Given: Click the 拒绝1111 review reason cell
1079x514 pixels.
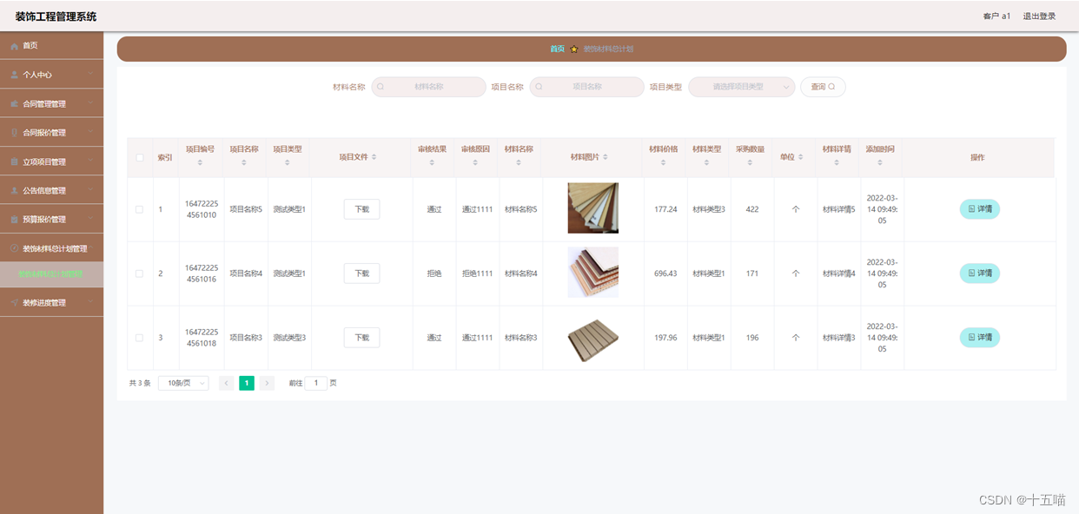Looking at the screenshot, I should click(477, 273).
